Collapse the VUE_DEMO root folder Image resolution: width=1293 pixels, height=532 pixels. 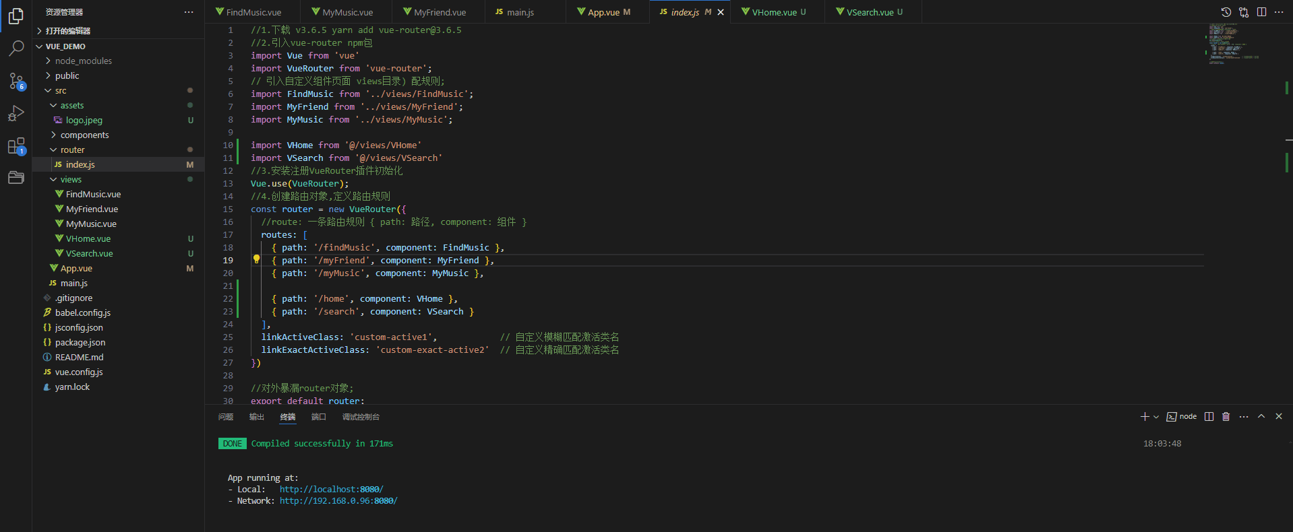119,46
